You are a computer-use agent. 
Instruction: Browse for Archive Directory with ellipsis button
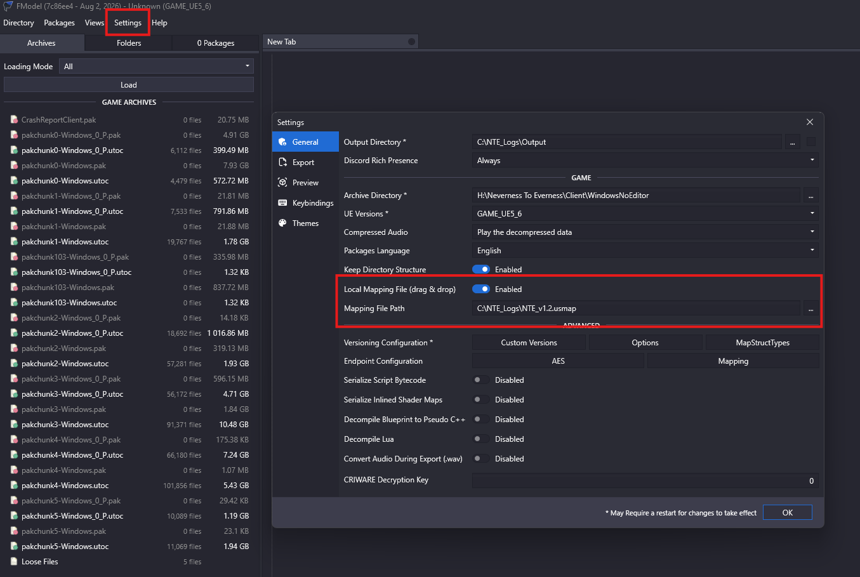click(810, 196)
